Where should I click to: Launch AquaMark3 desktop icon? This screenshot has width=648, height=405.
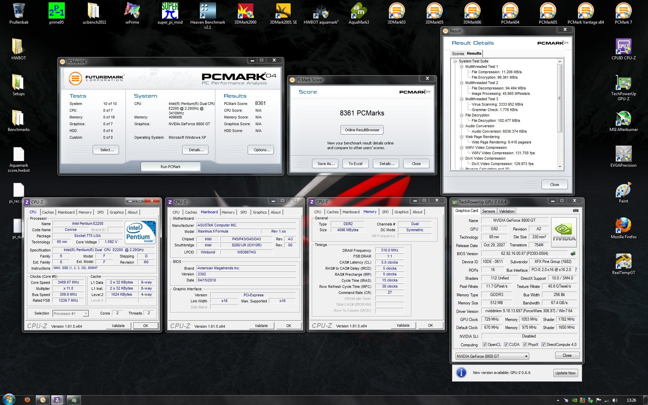tap(359, 13)
